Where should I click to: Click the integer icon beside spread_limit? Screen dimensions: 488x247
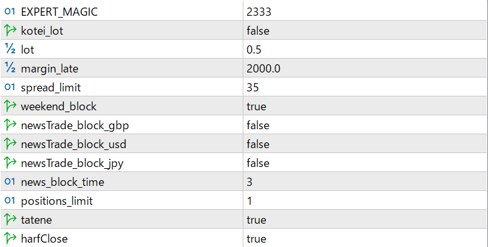(x=10, y=87)
